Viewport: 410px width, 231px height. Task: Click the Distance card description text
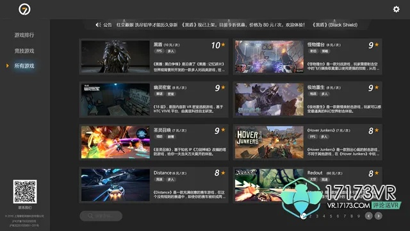pyautogui.click(x=190, y=194)
